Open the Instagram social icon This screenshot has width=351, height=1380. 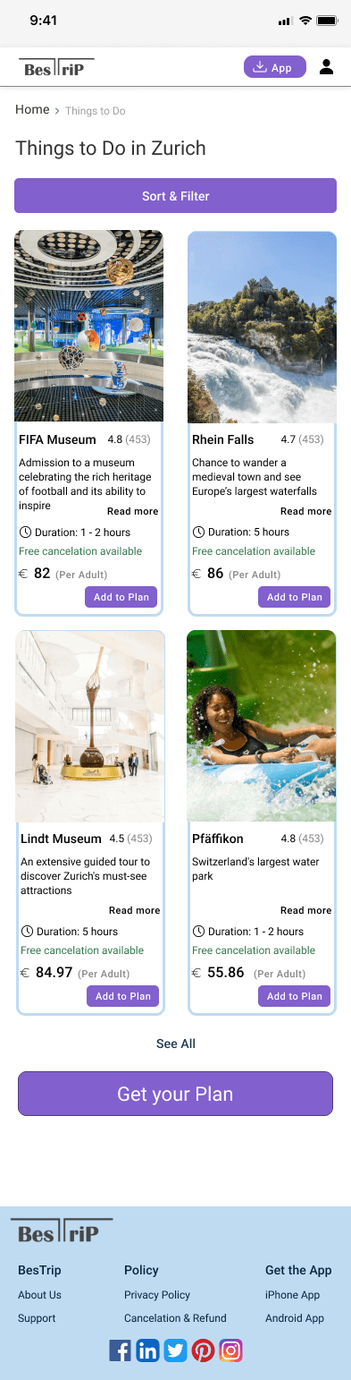[231, 1350]
